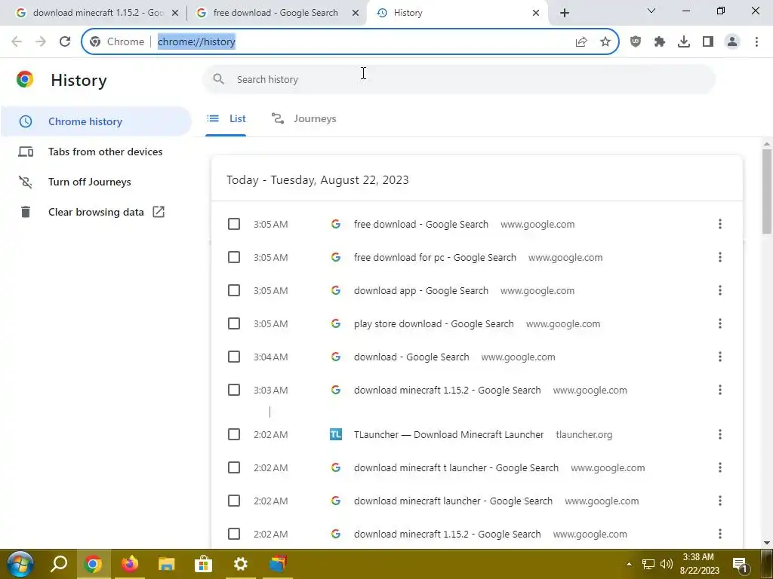Open the Extensions puzzle icon

click(660, 42)
